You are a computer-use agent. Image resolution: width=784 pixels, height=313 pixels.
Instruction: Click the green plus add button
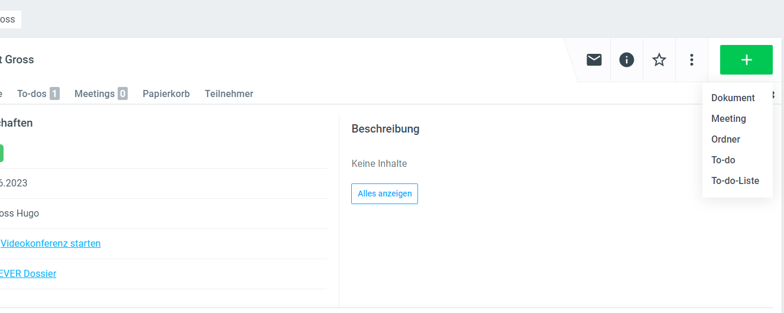(746, 60)
